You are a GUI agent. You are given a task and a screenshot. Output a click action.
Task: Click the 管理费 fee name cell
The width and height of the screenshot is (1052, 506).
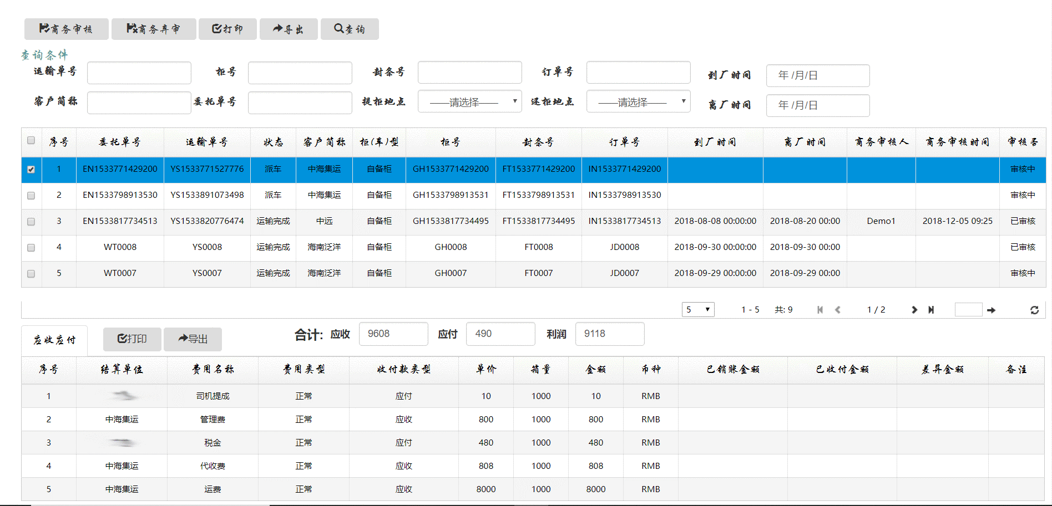click(213, 420)
